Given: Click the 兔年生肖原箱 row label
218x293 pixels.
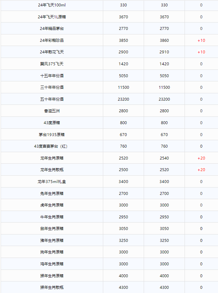Looking at the screenshot, I should tap(52, 194).
